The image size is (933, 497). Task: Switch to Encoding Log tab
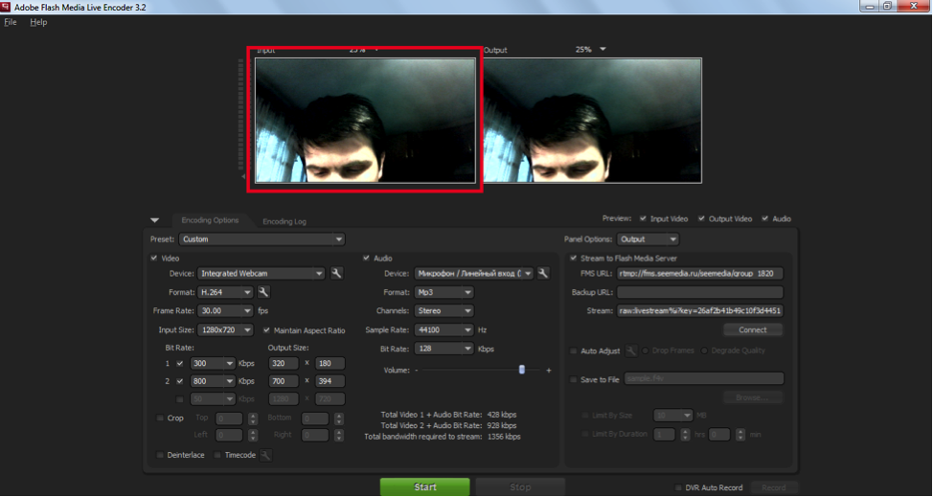284,221
